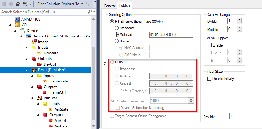
Task: Click the yellow Inputs folder icon under Pub-Var 1
Action: coord(45,104)
